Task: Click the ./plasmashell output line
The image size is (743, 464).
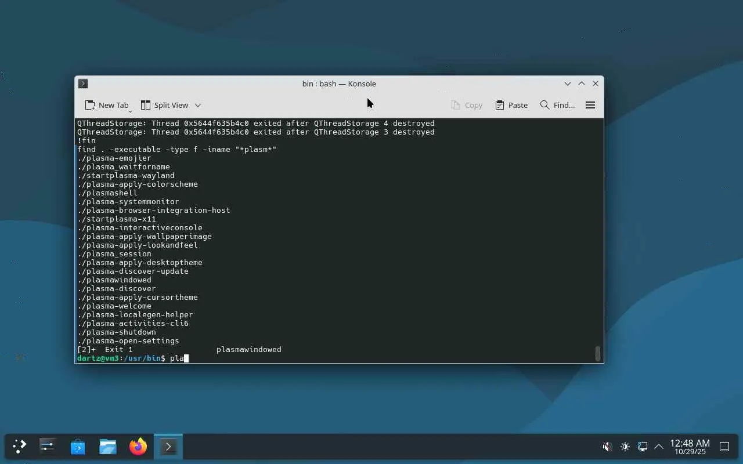Action: coord(107,193)
